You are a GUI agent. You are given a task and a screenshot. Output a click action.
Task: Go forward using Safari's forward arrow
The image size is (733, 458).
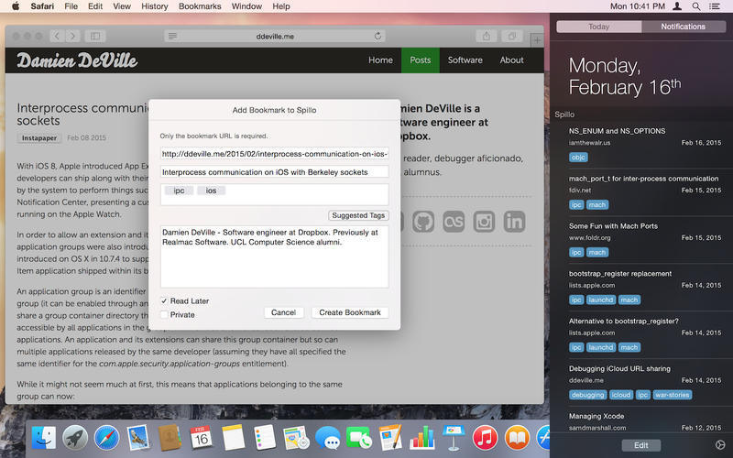73,36
